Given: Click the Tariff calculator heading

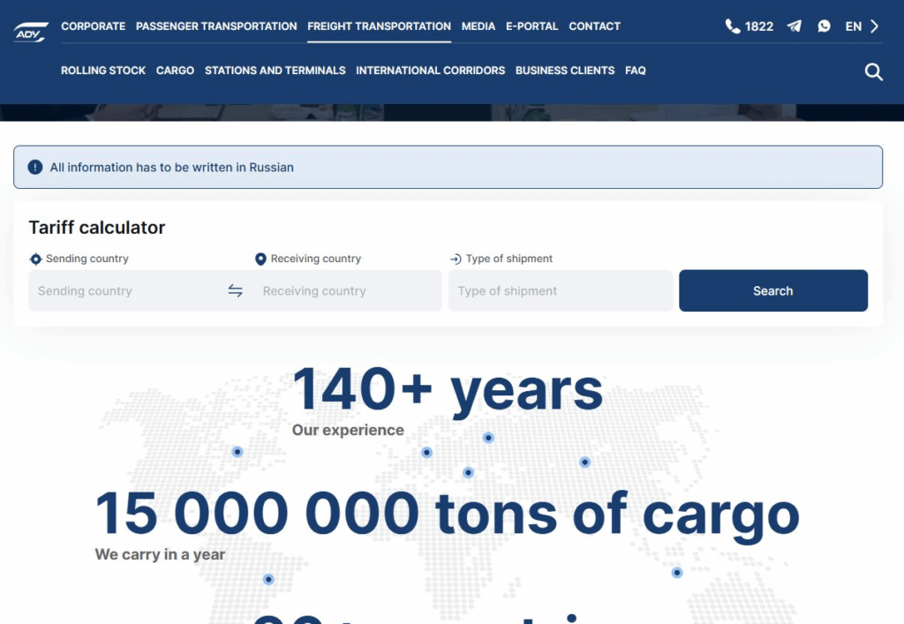Looking at the screenshot, I should [x=97, y=228].
